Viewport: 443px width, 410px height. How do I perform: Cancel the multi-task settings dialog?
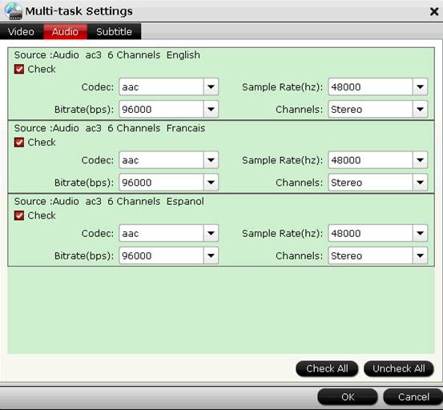413,396
